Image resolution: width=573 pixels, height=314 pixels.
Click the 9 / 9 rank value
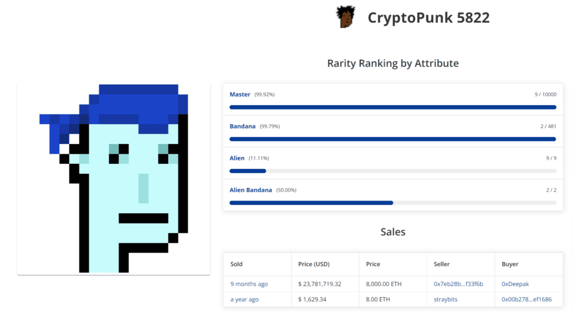coord(551,158)
